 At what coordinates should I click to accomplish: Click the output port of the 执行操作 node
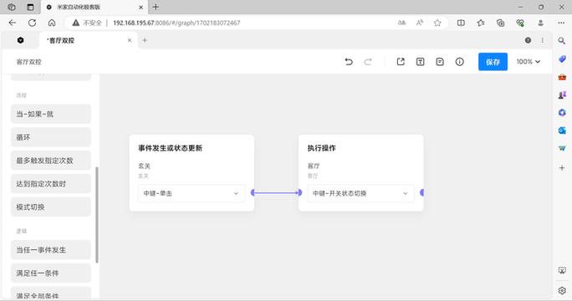click(x=421, y=192)
